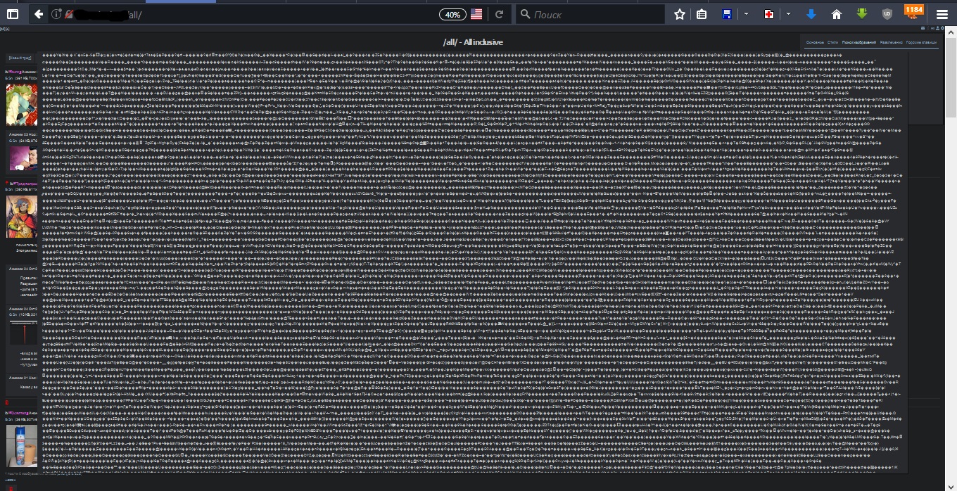The image size is (957, 491).
Task: Open the green-haired anime thumbnail
Action: tap(22, 104)
